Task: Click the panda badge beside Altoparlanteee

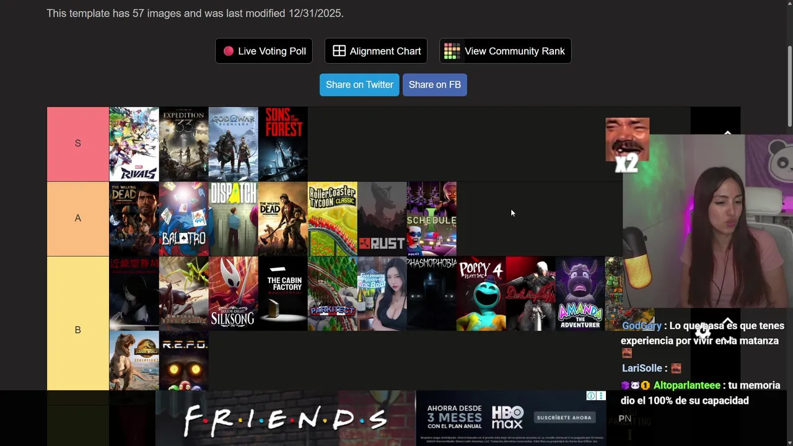Action: [635, 385]
